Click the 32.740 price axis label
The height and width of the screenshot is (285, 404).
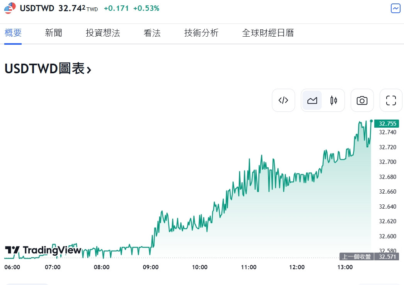coord(387,132)
